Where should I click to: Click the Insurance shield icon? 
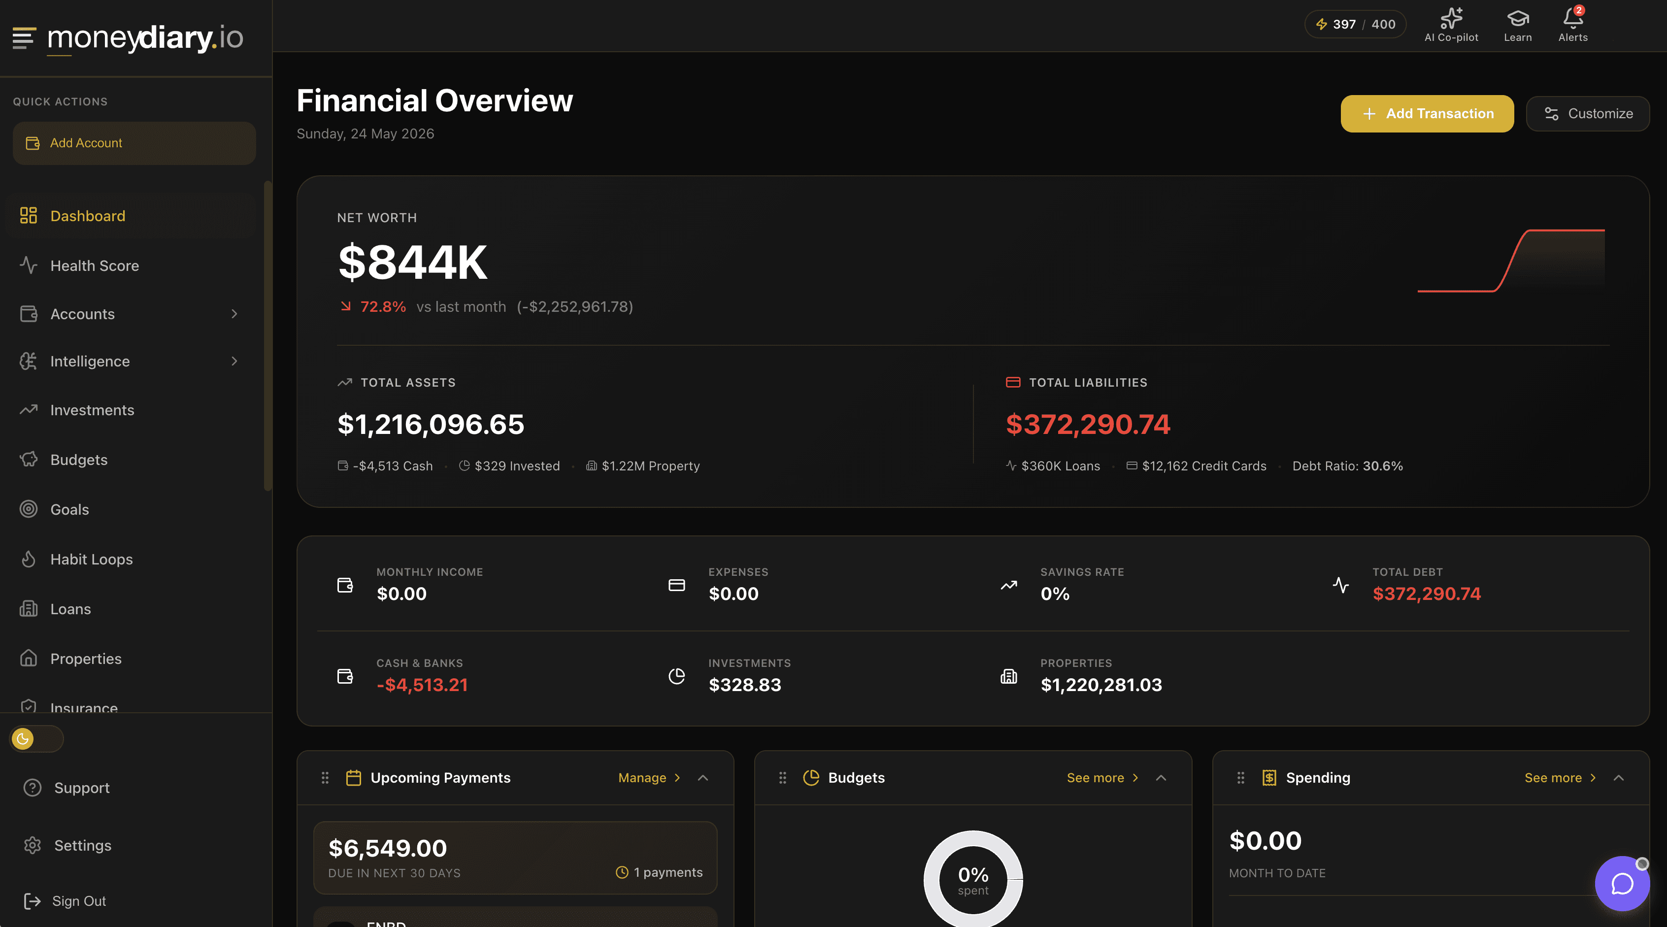coord(28,706)
